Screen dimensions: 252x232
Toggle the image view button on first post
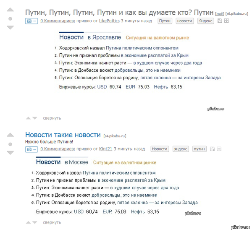click(31, 21)
